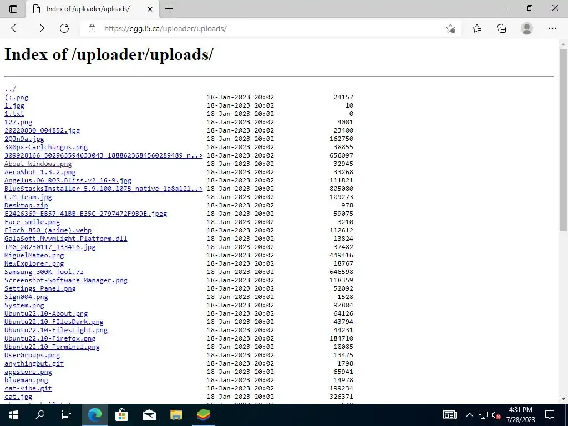This screenshot has height=426, width=568.
Task: Open News and interests taskbar icon
Action: (449, 415)
